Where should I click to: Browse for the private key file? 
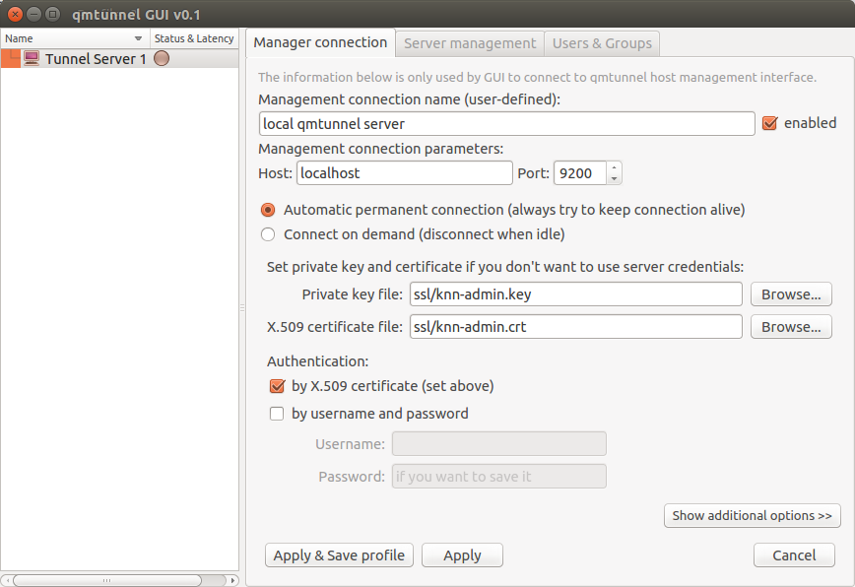pyautogui.click(x=791, y=294)
